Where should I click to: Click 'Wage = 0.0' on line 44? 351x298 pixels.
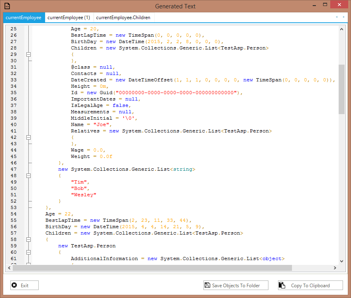point(87,150)
